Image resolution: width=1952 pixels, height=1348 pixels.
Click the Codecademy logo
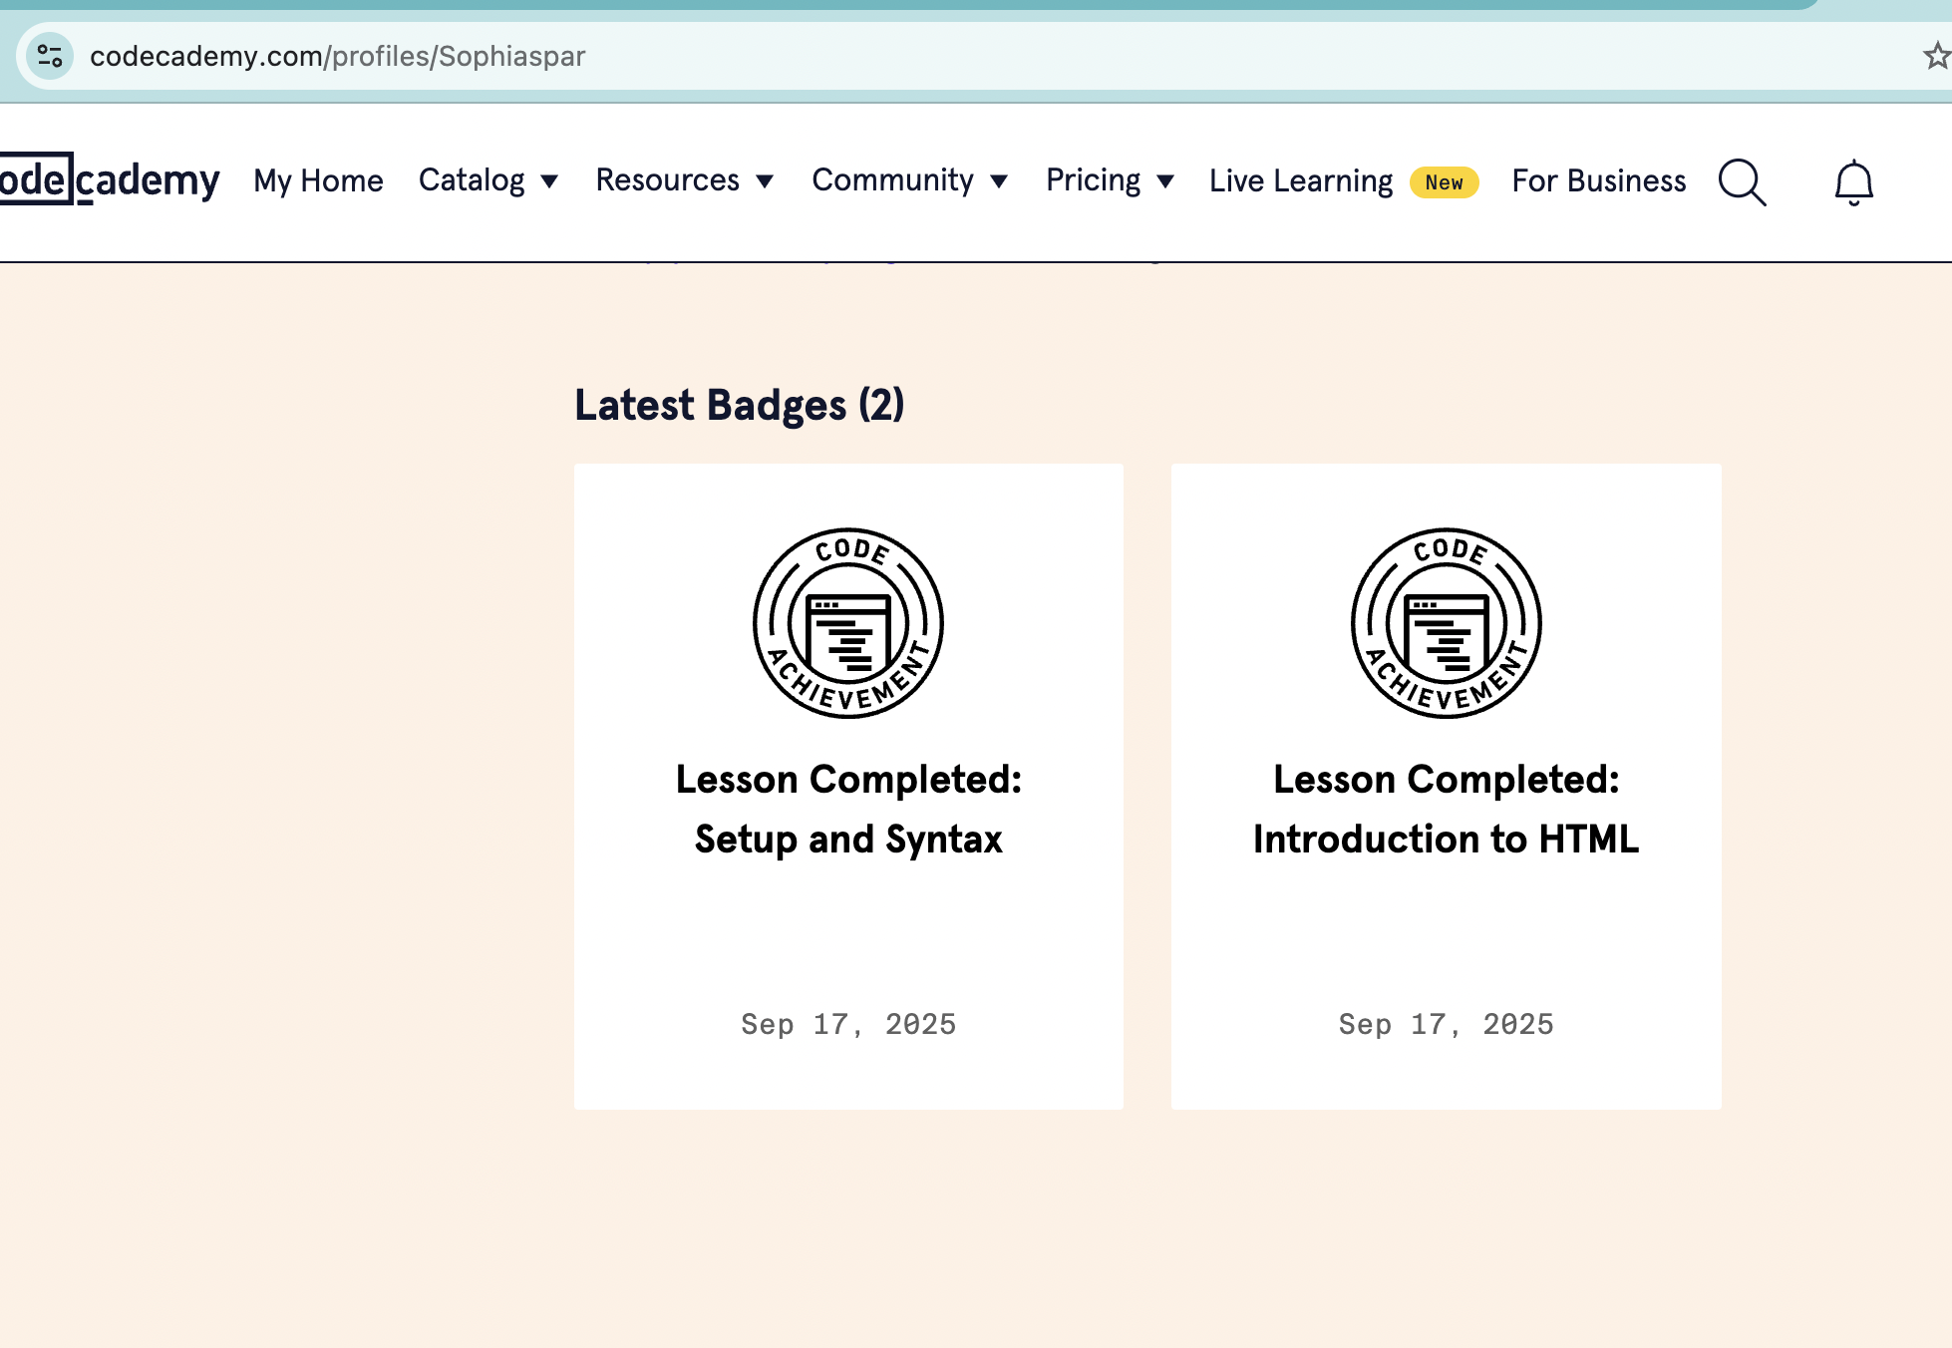tap(108, 180)
